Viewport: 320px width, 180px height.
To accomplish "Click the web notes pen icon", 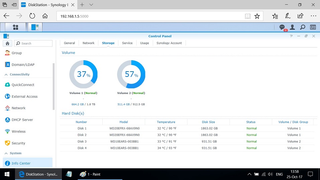I will tap(288, 16).
